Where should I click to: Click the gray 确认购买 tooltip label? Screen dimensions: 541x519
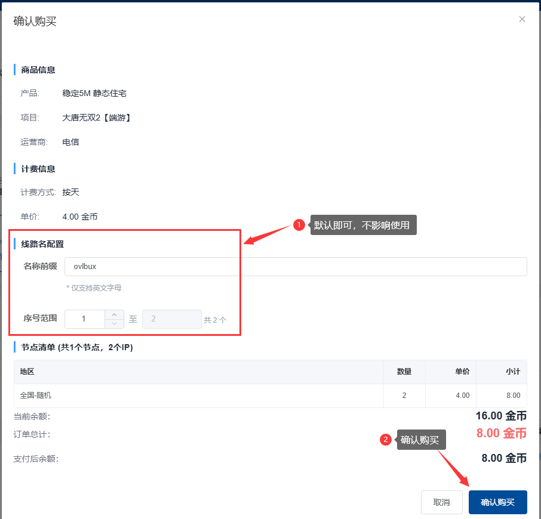click(421, 440)
